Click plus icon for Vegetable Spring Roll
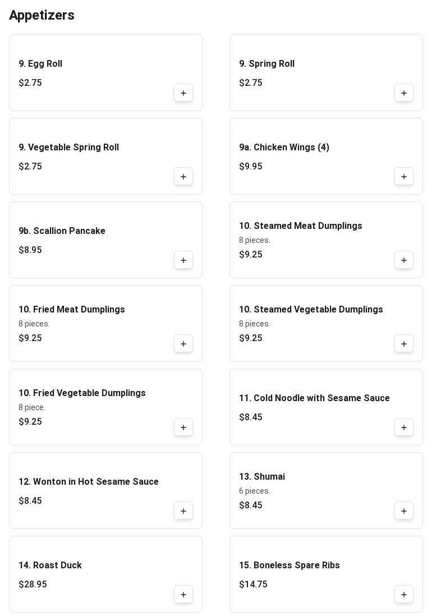Viewport: 432px width, 616px height. (183, 177)
